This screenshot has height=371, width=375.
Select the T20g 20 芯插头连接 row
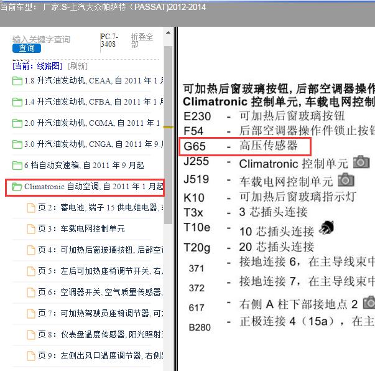coord(249,247)
